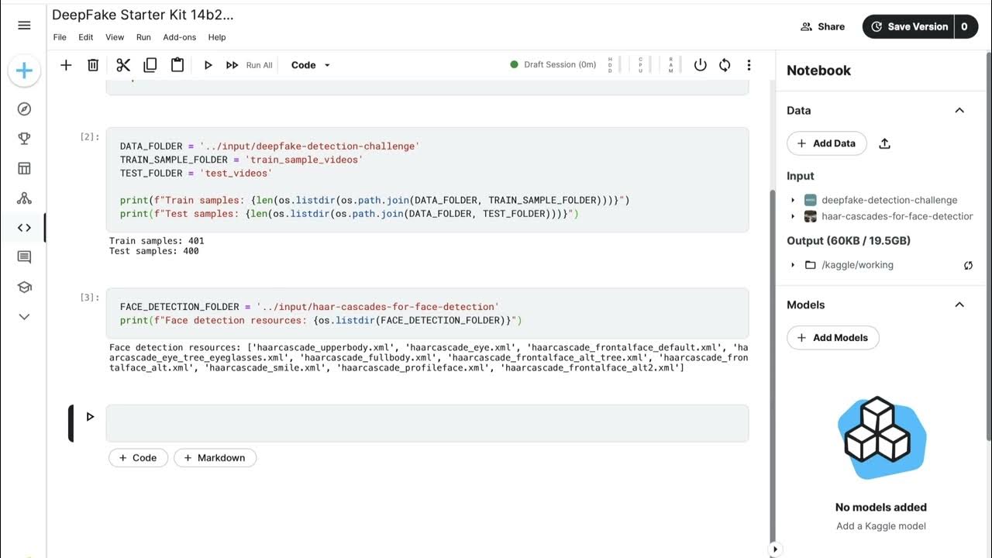Image resolution: width=992 pixels, height=558 pixels.
Task: Refresh the output folder with the sync icon
Action: [968, 265]
